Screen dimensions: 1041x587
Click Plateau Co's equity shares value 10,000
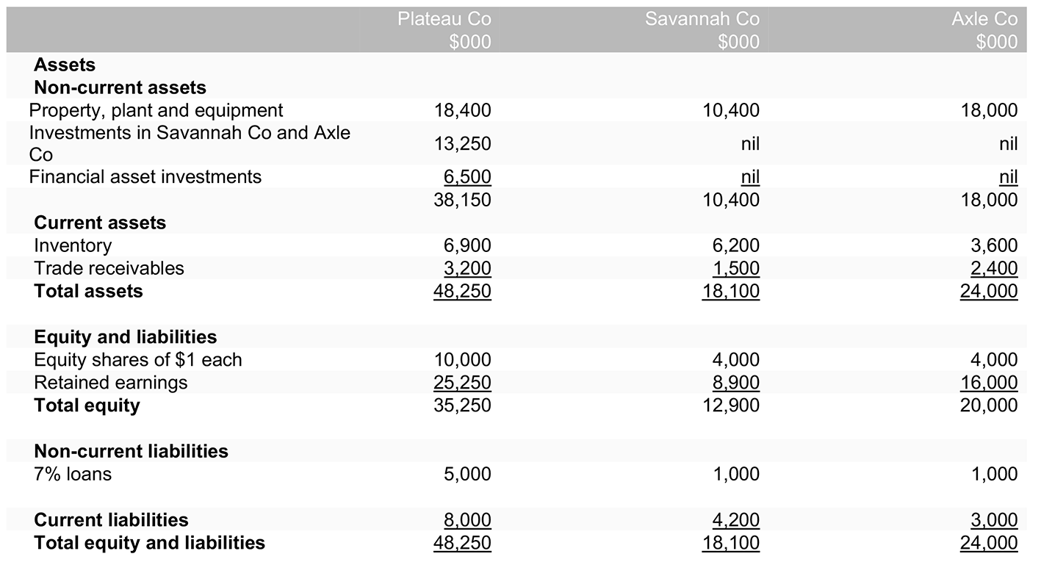[462, 360]
